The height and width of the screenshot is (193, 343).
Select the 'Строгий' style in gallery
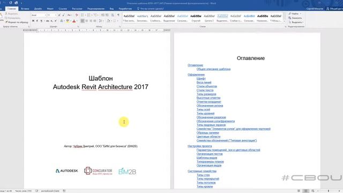coord(196,18)
